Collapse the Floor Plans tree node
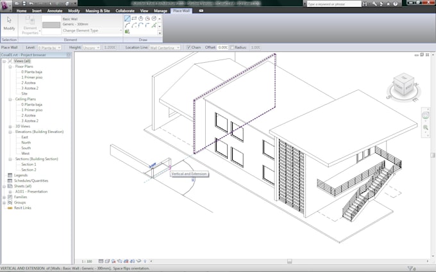The height and width of the screenshot is (272, 436). pyautogui.click(x=10, y=67)
